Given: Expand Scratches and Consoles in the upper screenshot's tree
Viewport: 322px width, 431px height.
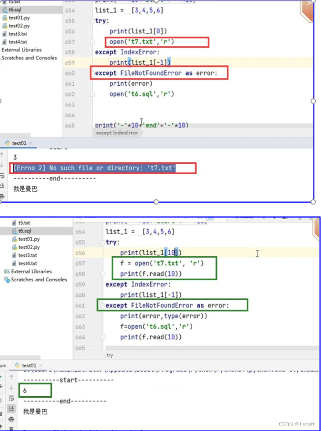Looking at the screenshot, I should click(x=29, y=58).
